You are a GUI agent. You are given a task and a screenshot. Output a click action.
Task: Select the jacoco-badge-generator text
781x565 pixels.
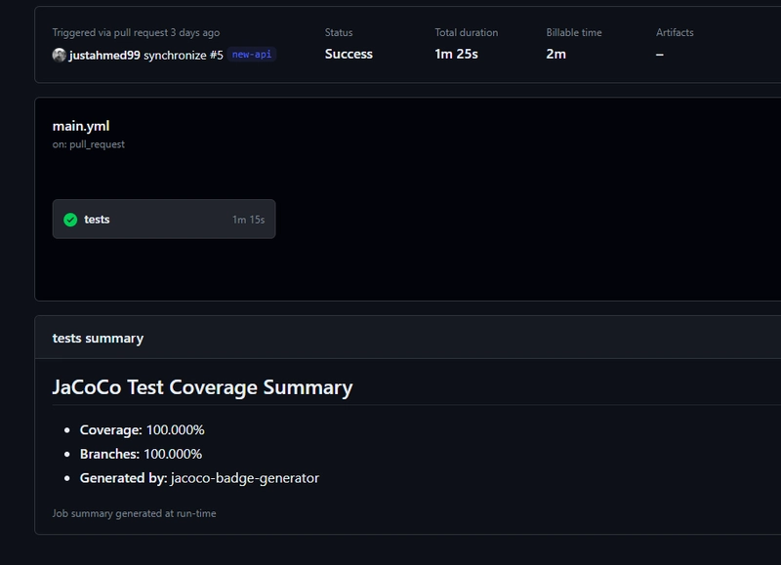click(243, 479)
